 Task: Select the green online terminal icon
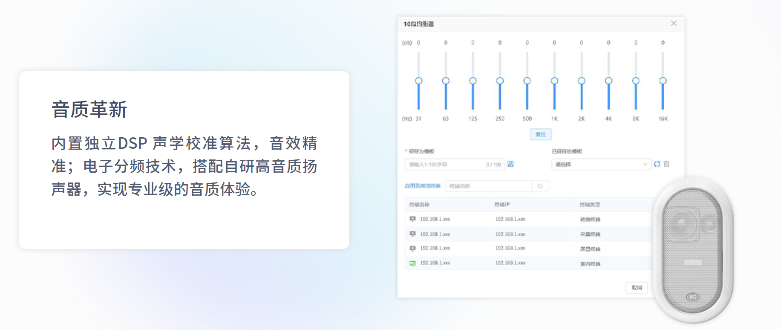click(412, 263)
